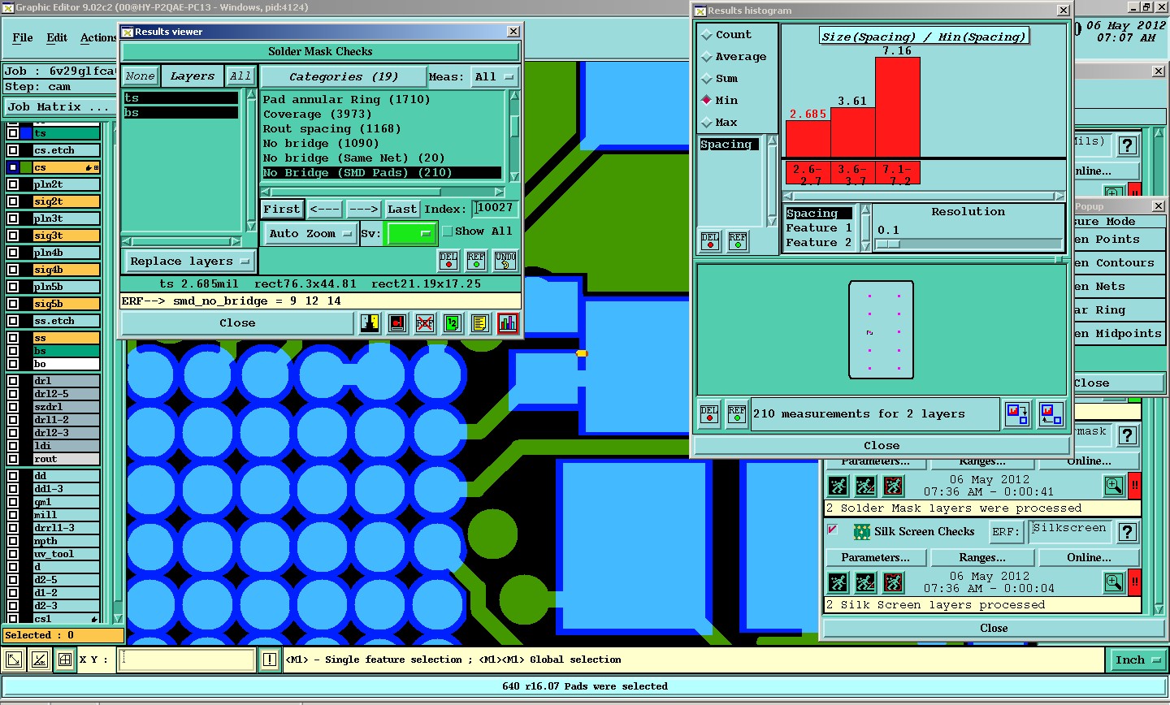Click first running-man icon in Silk Screen checks
The width and height of the screenshot is (1170, 705).
pyautogui.click(x=838, y=582)
